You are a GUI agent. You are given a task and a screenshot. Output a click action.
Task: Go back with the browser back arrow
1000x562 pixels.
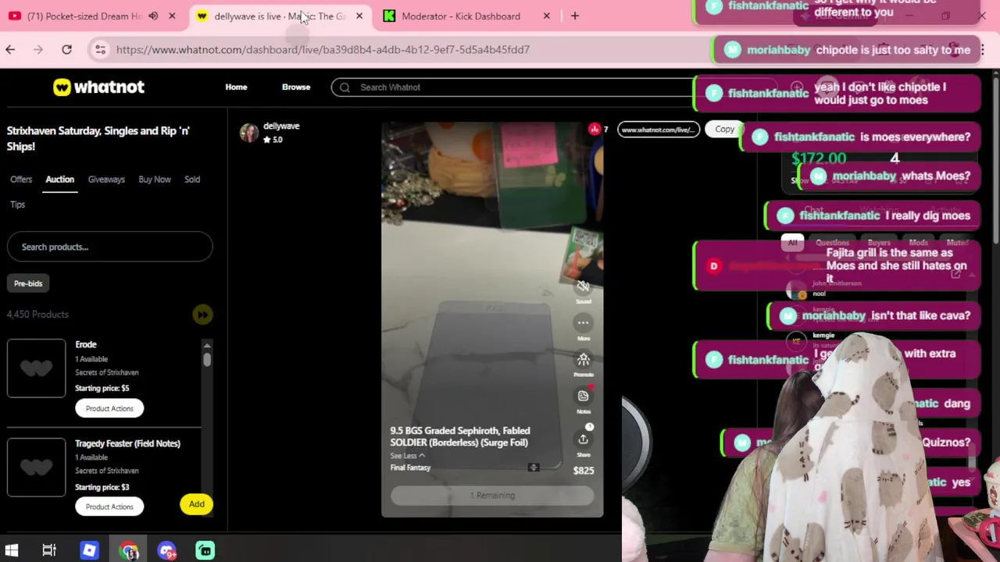(x=10, y=49)
